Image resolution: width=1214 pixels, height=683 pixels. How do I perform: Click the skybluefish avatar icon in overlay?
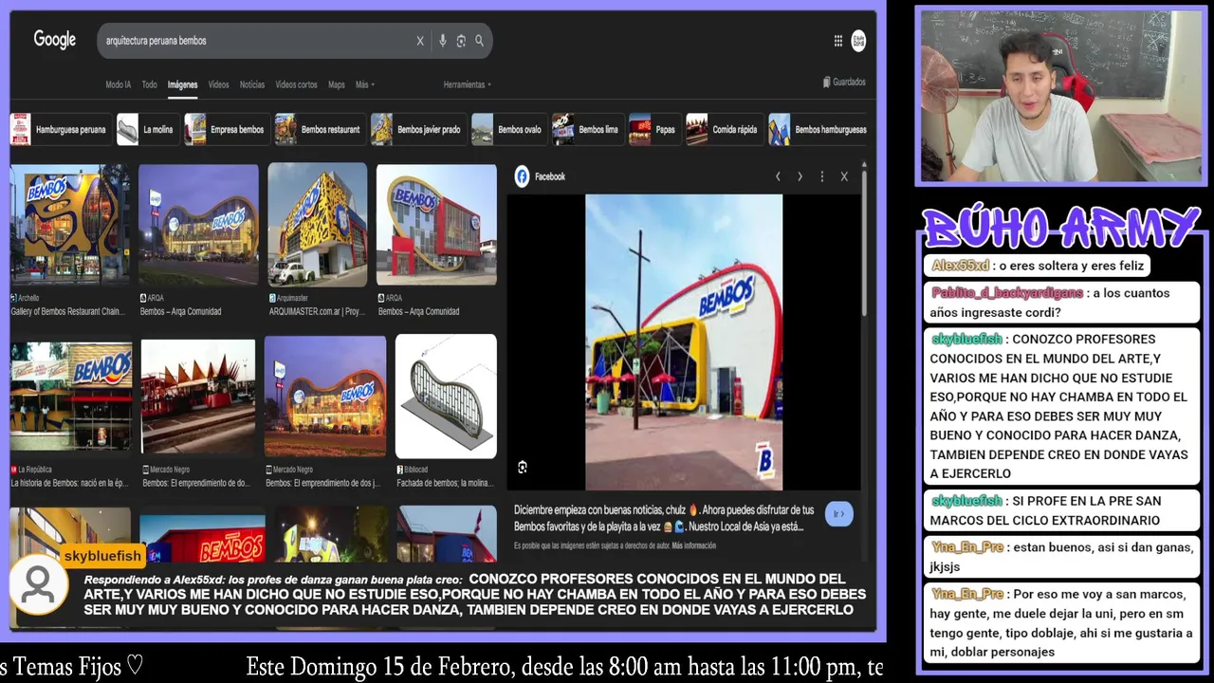point(38,584)
